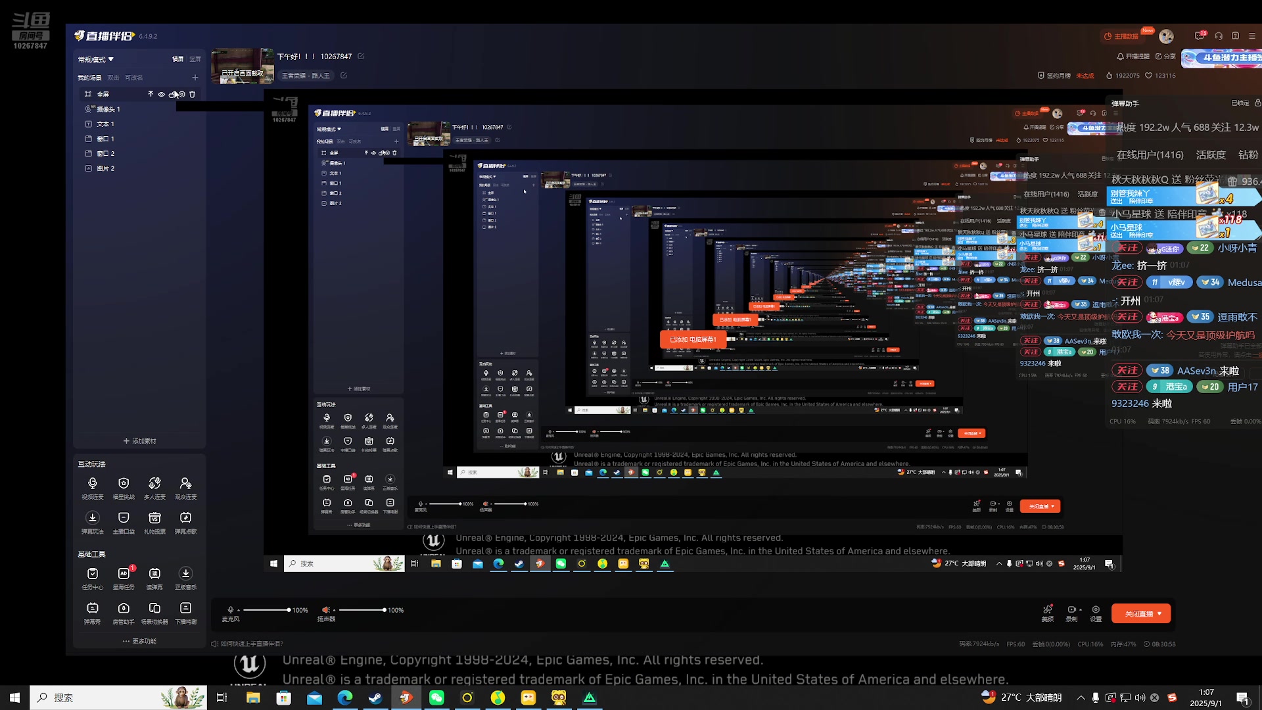Toggle the lock on 全屏 source
Image resolution: width=1262 pixels, height=710 pixels.
[172, 94]
